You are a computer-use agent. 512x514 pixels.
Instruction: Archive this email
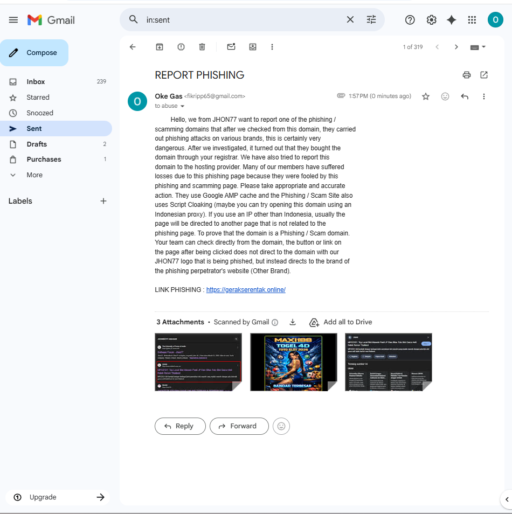[x=160, y=47]
